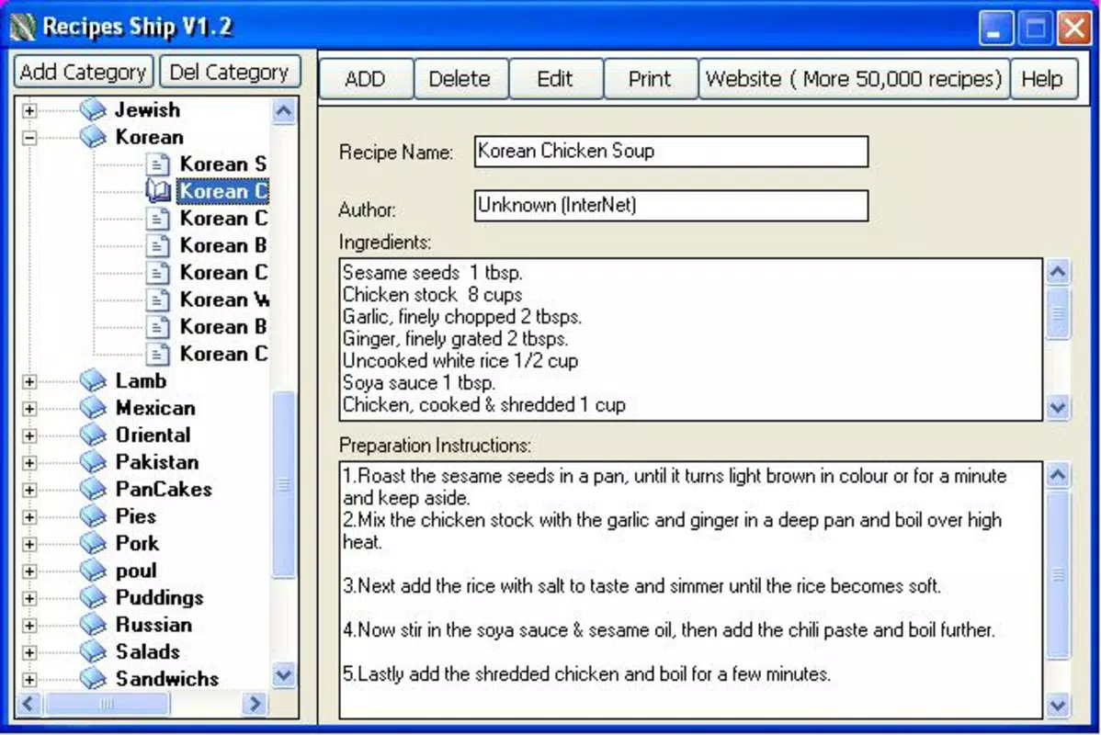This screenshot has height=735, width=1101.
Task: Click the Add Category button
Action: pos(84,72)
